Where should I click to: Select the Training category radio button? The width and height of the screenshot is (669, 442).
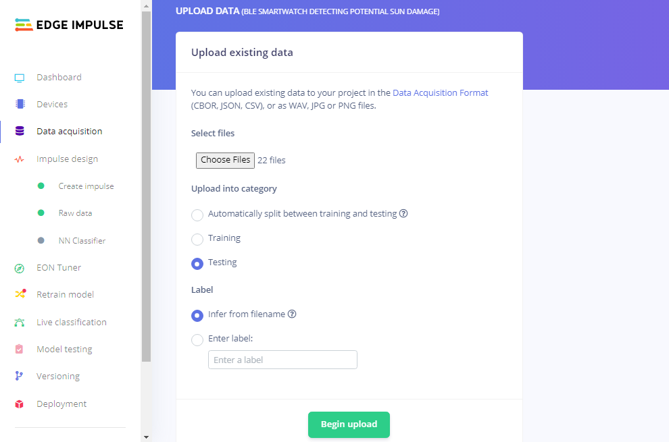click(x=197, y=239)
